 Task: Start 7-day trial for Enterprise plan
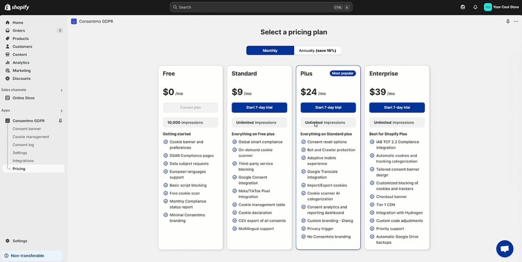(397, 108)
